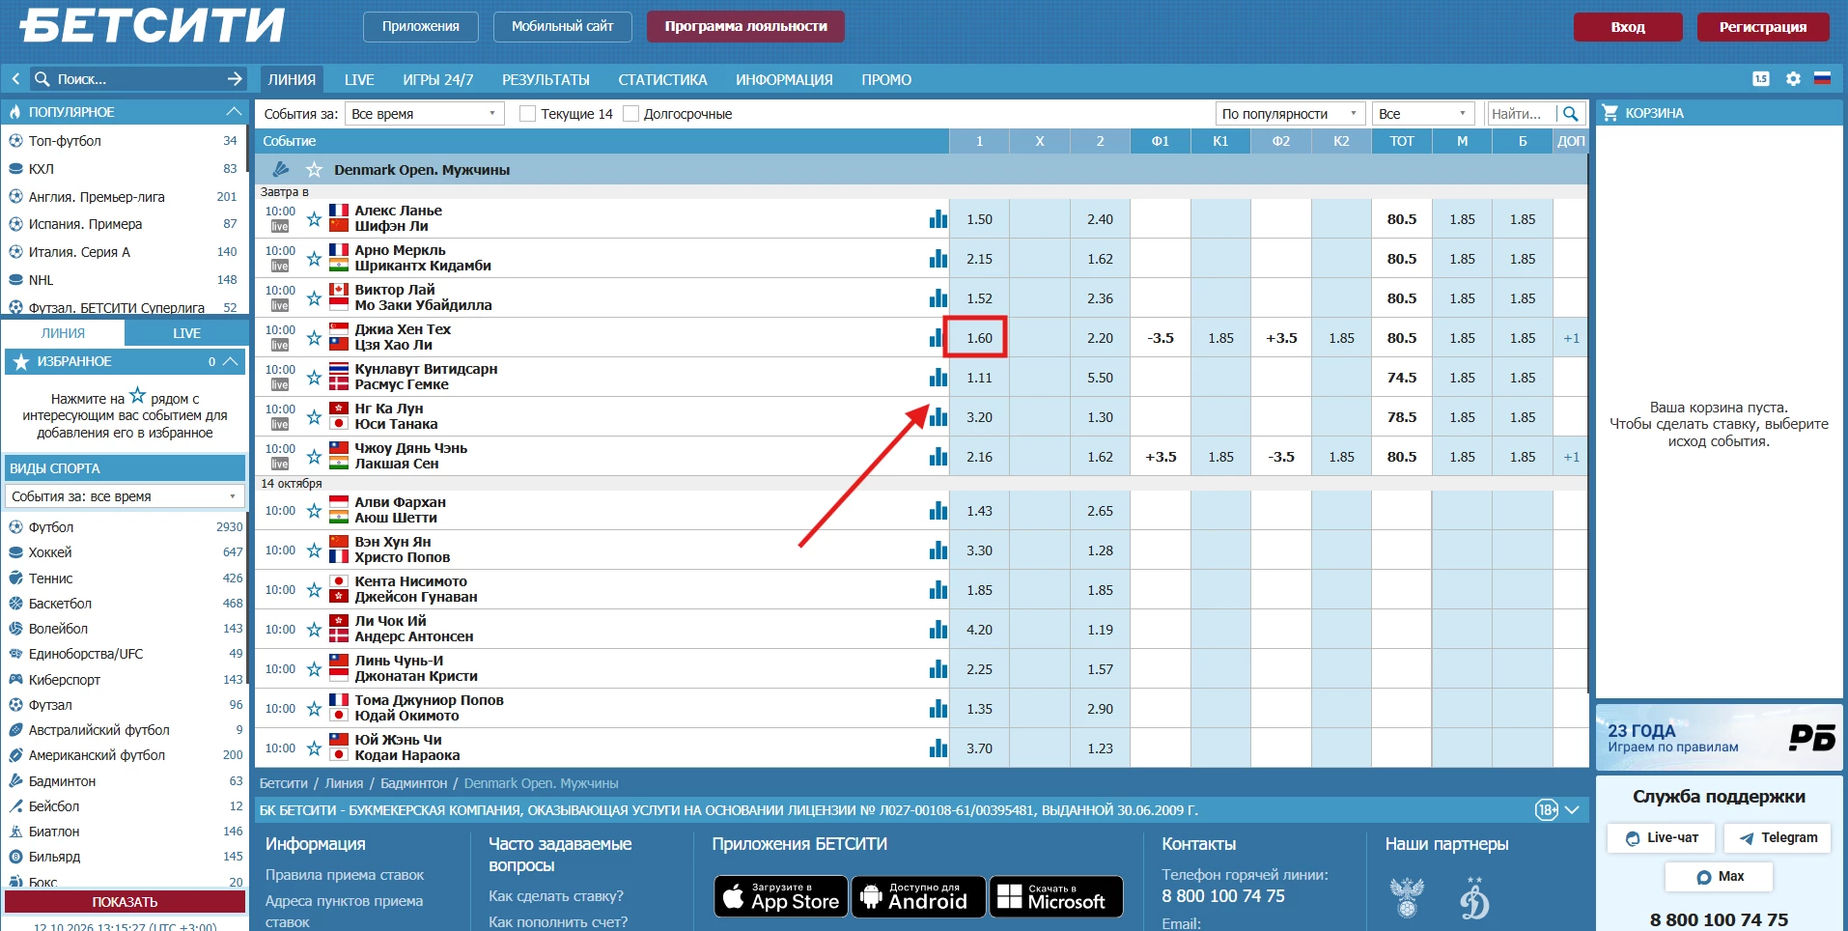Open Live-чат support button

tap(1661, 837)
